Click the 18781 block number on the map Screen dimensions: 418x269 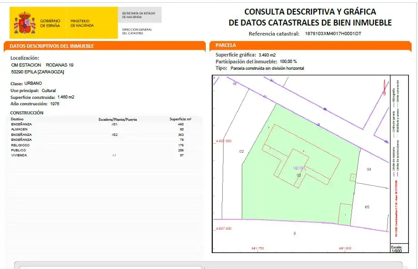click(299, 168)
